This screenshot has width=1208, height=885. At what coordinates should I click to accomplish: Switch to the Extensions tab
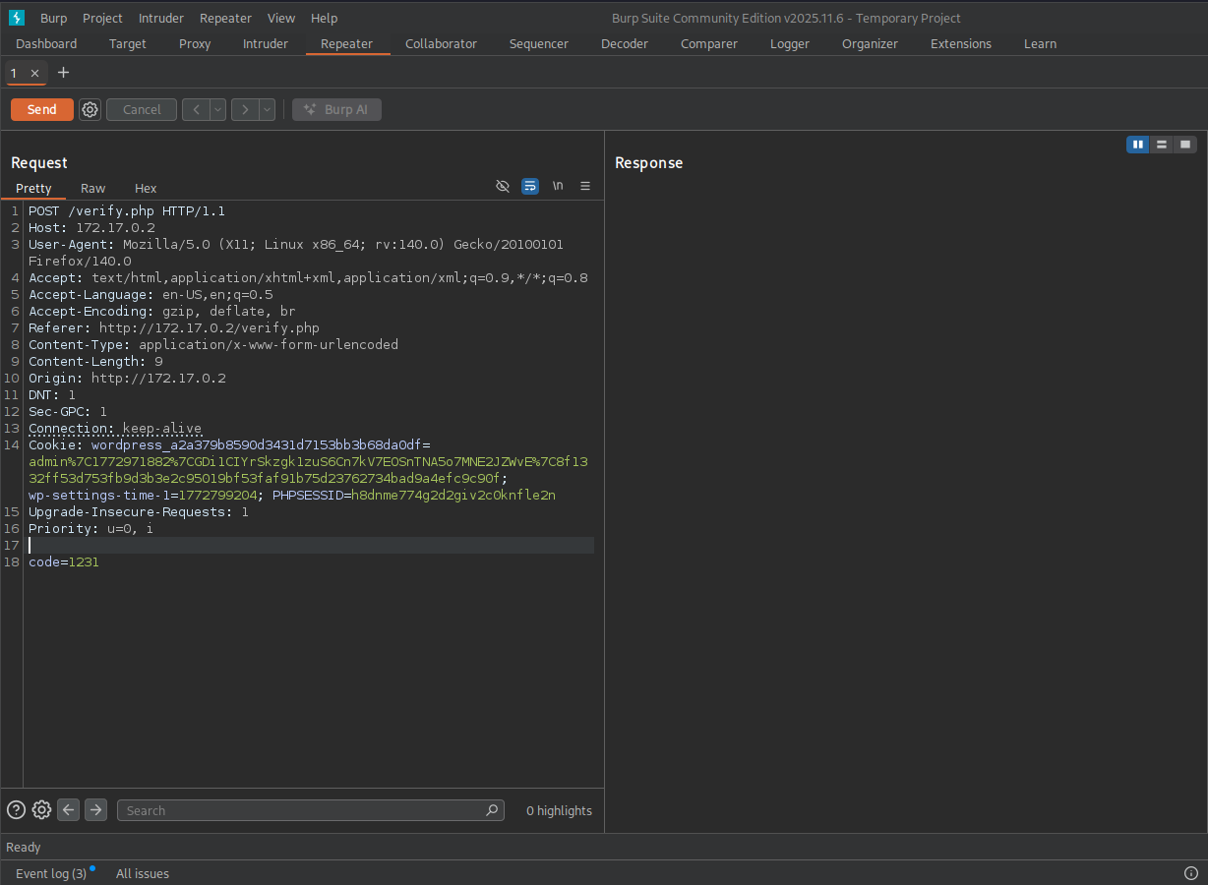[x=961, y=44]
